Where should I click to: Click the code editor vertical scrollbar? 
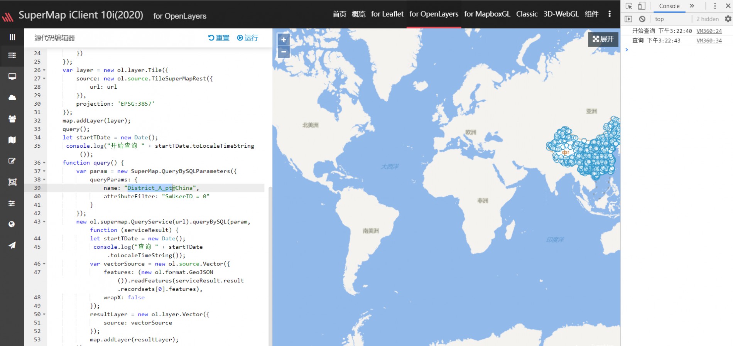tap(270, 266)
